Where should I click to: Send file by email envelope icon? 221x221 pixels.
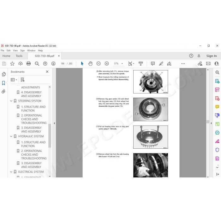pos(208,63)
